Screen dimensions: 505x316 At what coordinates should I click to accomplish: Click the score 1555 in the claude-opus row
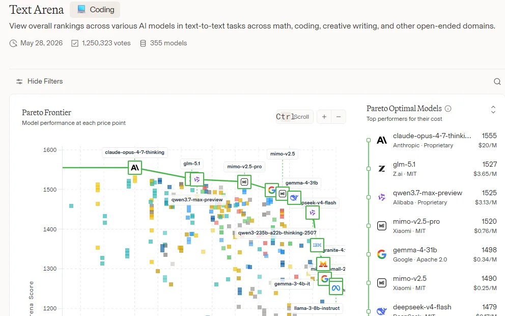tap(489, 136)
